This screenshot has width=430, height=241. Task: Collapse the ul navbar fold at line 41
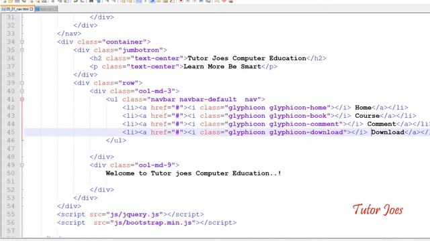(22, 99)
